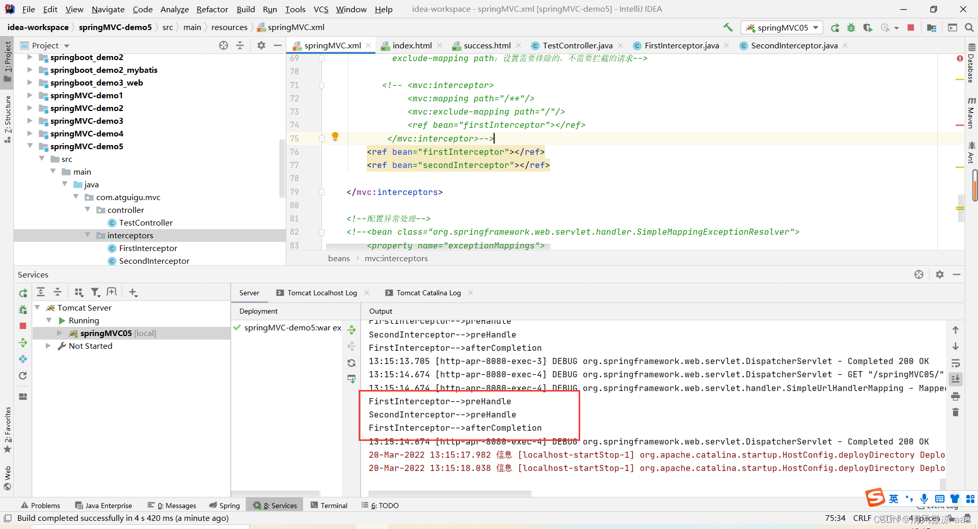Image resolution: width=978 pixels, height=529 pixels.
Task: Click CRLF line separator in status bar
Action: click(x=862, y=518)
